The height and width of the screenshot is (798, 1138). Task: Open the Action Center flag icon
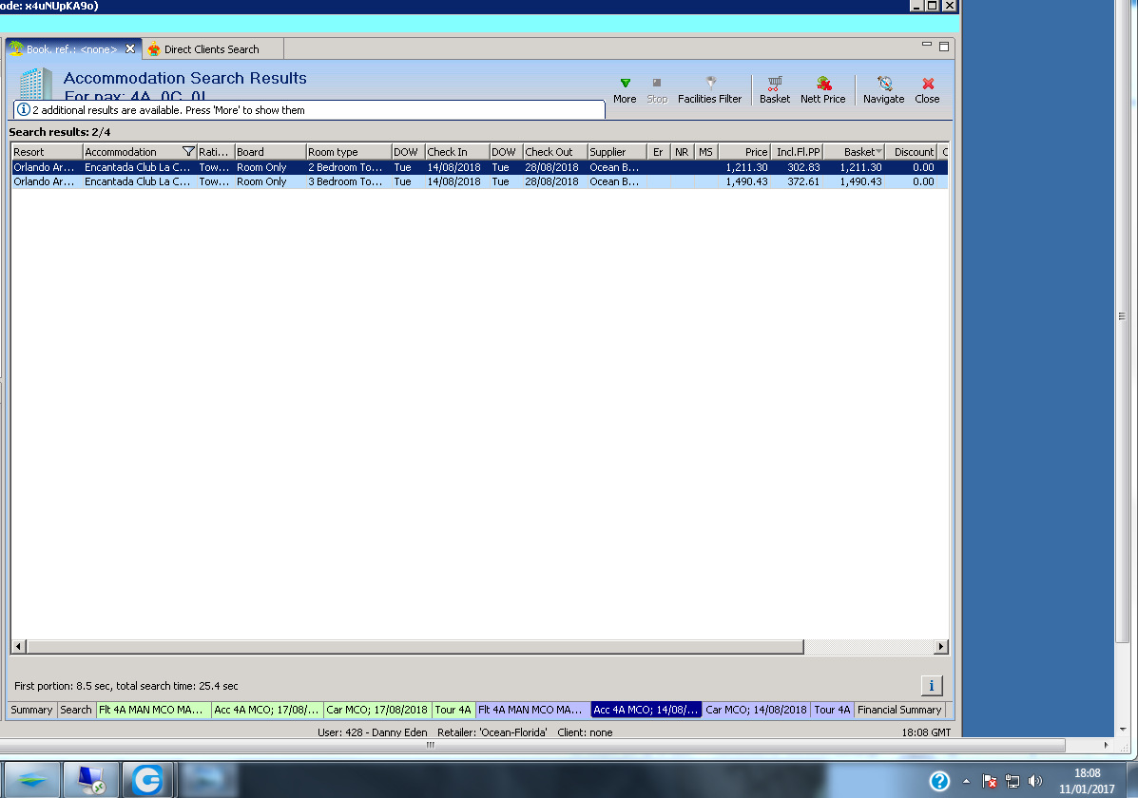pos(990,781)
